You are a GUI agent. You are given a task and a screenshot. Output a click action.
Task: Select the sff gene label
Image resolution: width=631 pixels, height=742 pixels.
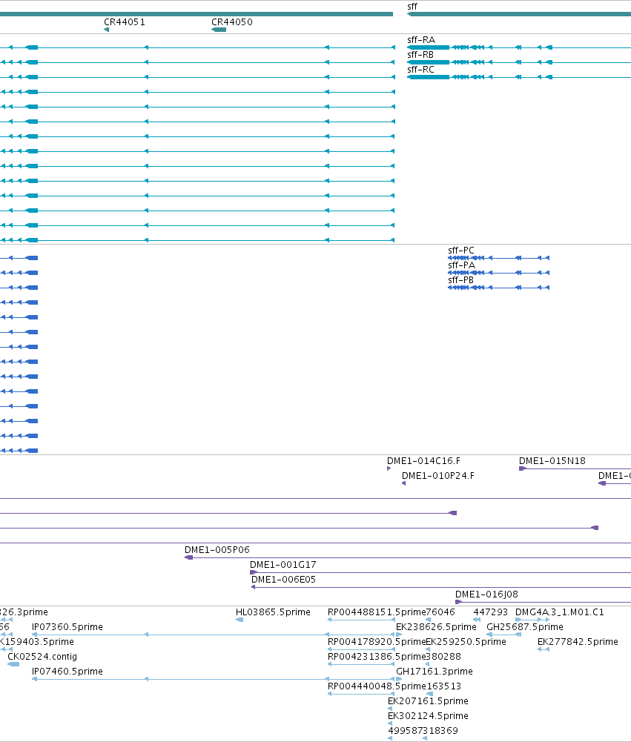pos(412,7)
